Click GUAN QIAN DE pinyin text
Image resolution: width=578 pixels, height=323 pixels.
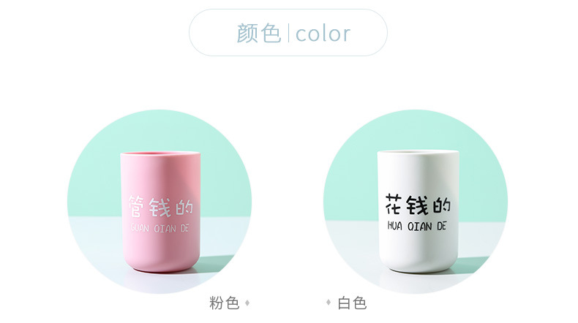coord(160,228)
